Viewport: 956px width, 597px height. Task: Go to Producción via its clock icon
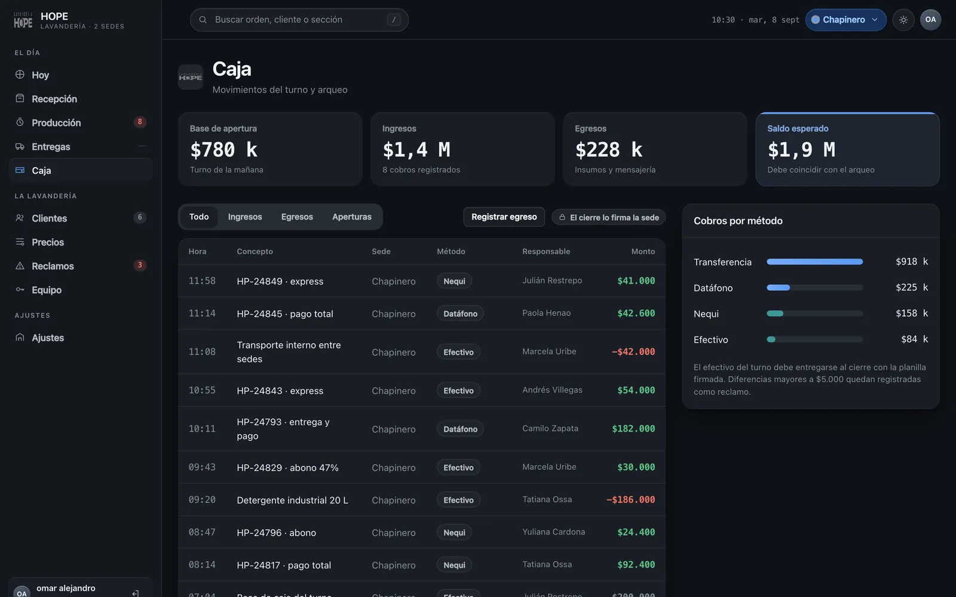click(20, 122)
